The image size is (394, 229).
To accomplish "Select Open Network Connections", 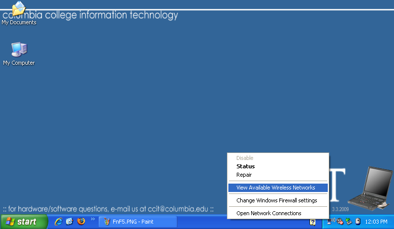I will coord(278,213).
